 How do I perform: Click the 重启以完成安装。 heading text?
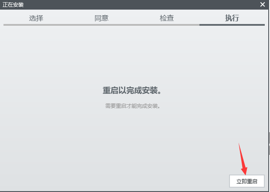click(x=132, y=90)
